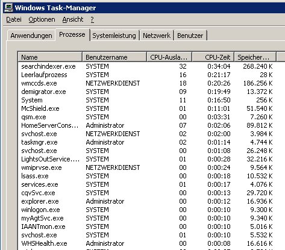Click CPU time 0:03:31

[x=219, y=117]
